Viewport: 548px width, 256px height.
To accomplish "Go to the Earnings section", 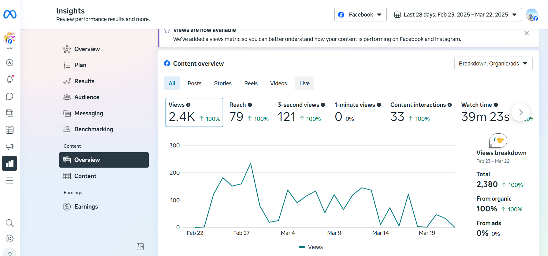I will coord(86,207).
